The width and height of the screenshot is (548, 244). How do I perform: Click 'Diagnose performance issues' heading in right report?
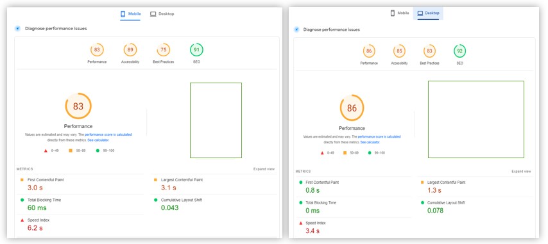pos(332,29)
